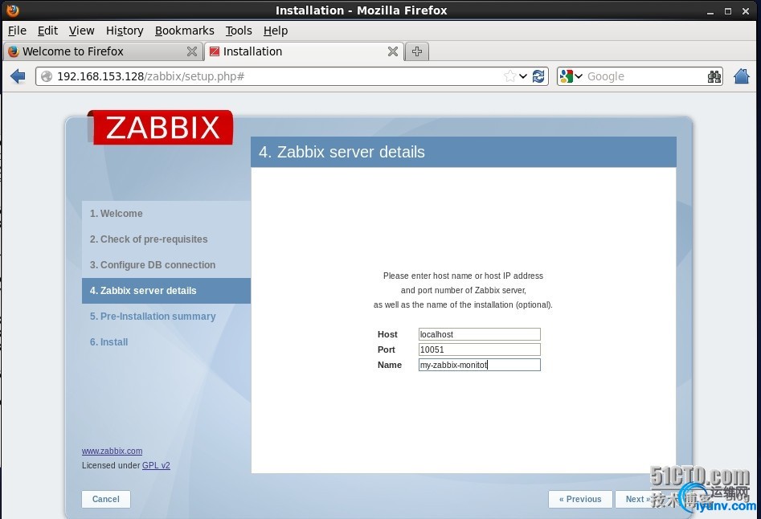This screenshot has height=519, width=761.
Task: Select step 5. Pre-Installation summary
Action: 166,317
